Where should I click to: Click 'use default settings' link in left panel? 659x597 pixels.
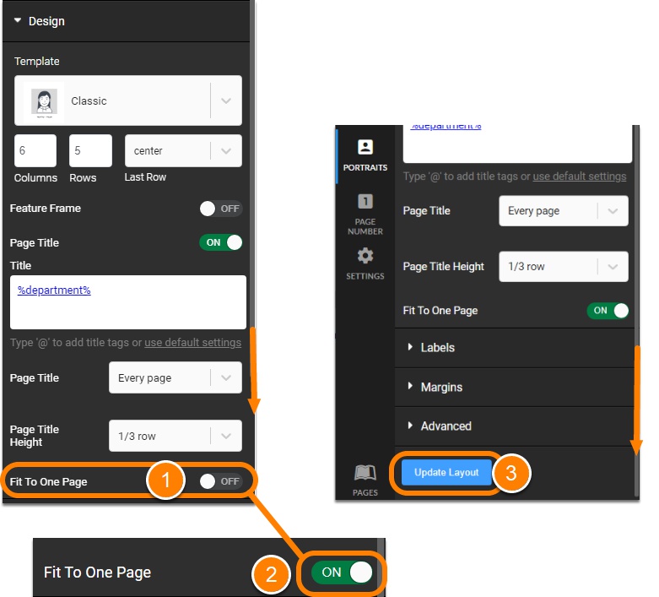(x=192, y=343)
